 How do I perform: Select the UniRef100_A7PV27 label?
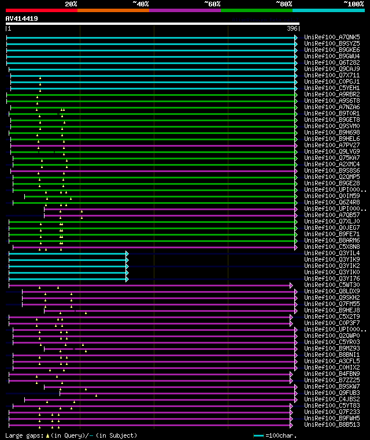click(332, 145)
